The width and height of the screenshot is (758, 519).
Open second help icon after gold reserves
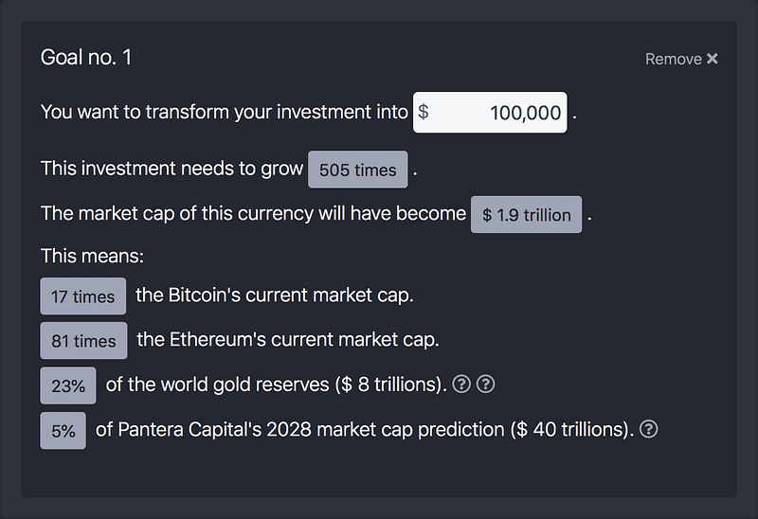pos(485,385)
